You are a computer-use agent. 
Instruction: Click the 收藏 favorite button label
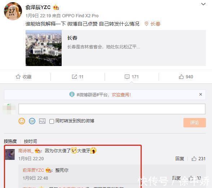click(x=27, y=77)
